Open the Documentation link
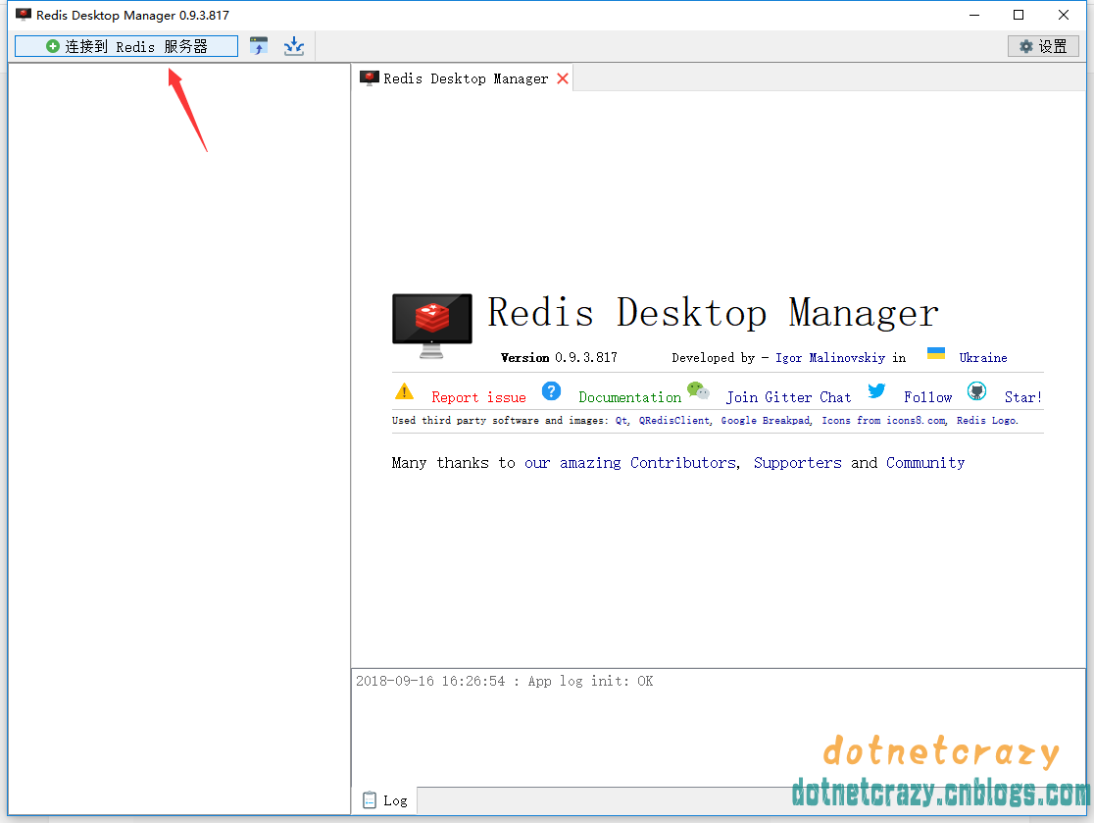This screenshot has width=1094, height=823. [629, 397]
